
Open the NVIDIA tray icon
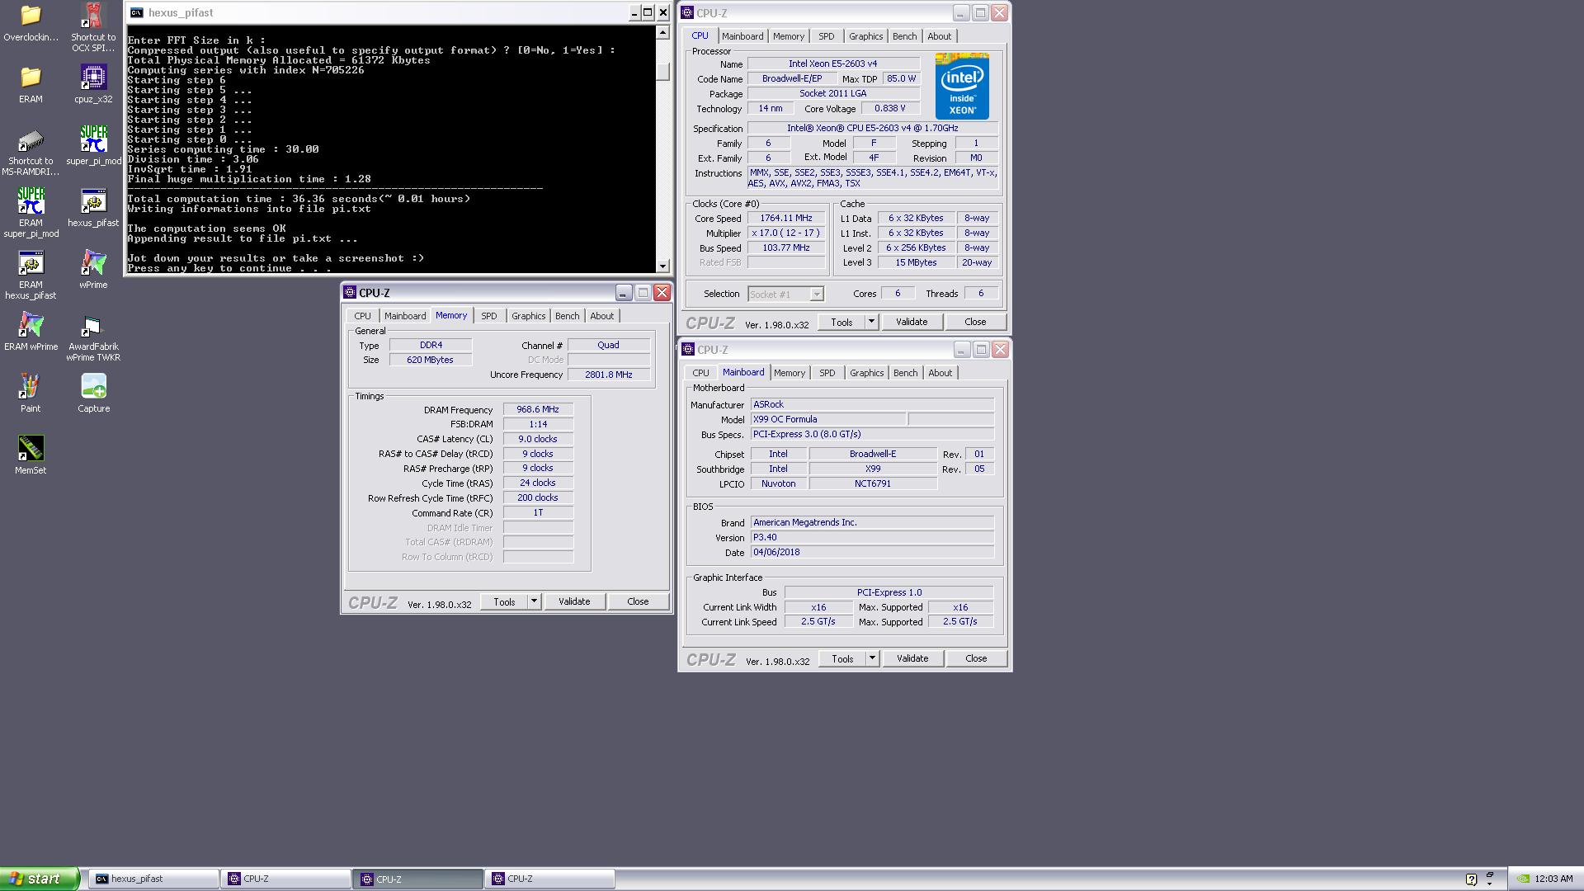point(1524,879)
